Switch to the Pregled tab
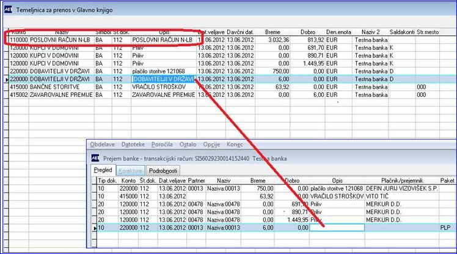 103,170
